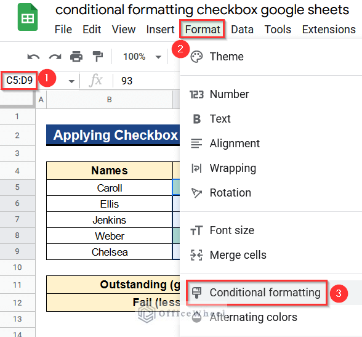Open the Insert menu

[x=161, y=30]
